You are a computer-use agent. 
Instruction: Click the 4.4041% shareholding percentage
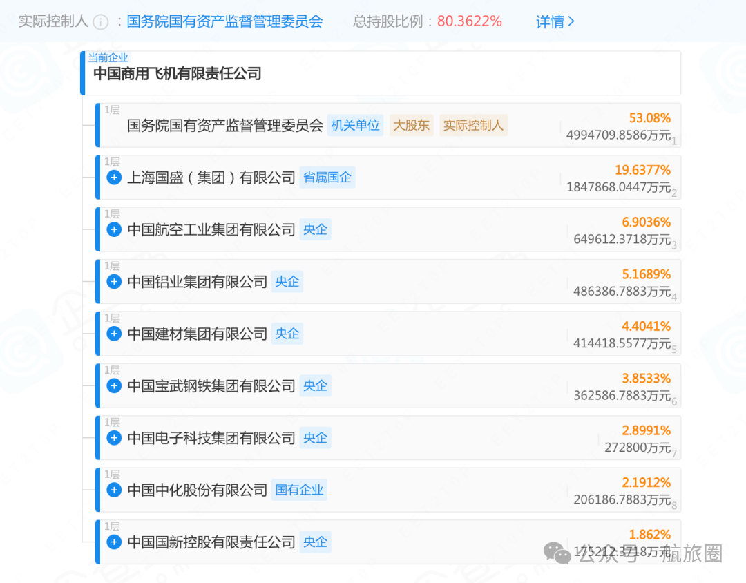tap(647, 326)
